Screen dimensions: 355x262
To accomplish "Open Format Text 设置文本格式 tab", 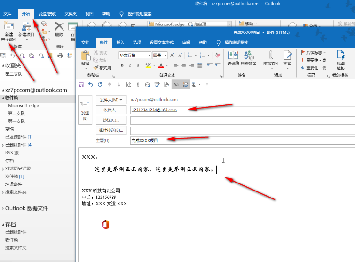I will point(161,43).
